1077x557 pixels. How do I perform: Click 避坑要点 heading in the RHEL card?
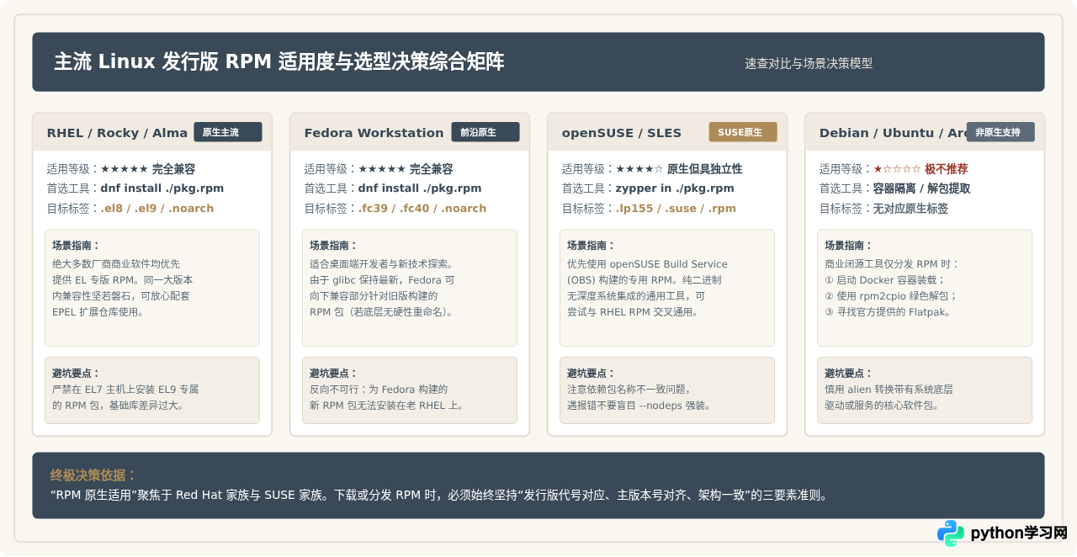tap(76, 374)
